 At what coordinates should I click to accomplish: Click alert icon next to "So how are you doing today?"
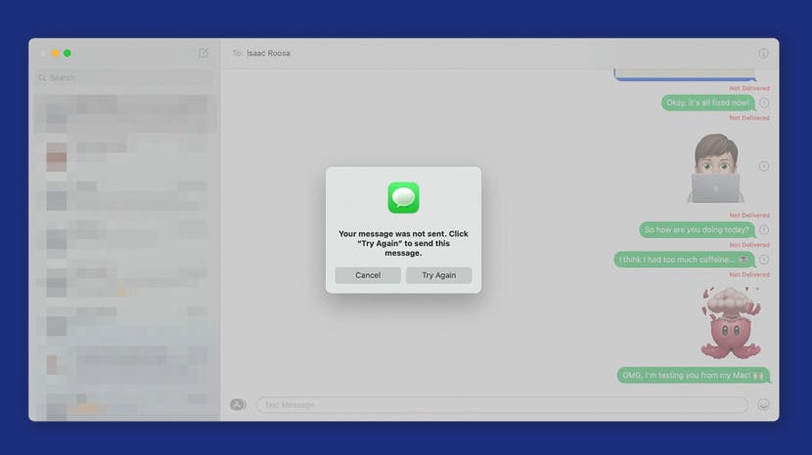pyautogui.click(x=764, y=229)
